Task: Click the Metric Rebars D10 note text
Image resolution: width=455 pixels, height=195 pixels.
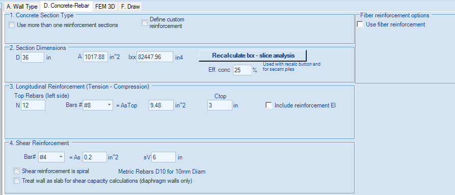Action: click(x=162, y=172)
